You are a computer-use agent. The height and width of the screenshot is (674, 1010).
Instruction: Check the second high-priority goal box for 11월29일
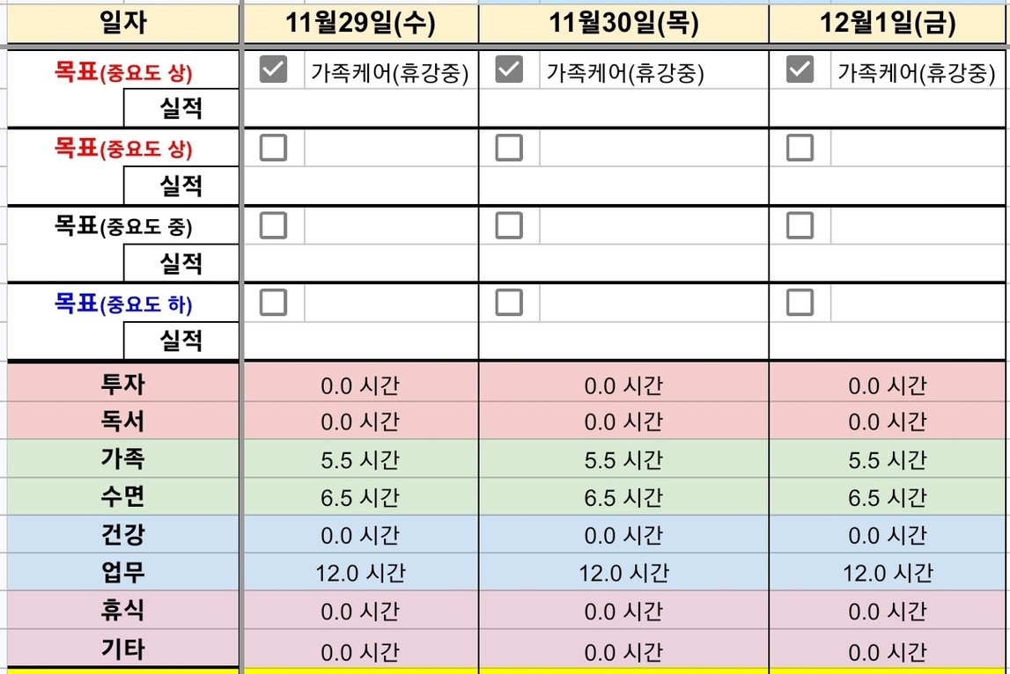(274, 148)
